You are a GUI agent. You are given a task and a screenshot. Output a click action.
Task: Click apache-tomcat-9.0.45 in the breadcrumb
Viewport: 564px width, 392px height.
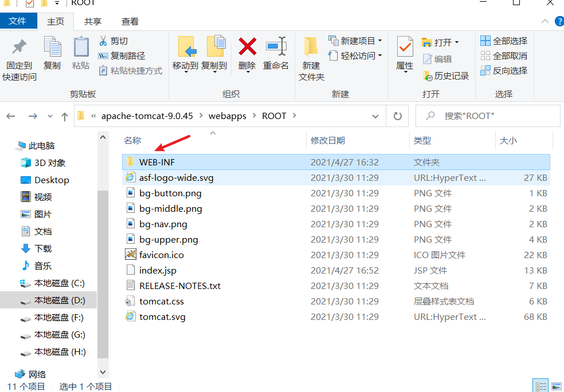(147, 116)
